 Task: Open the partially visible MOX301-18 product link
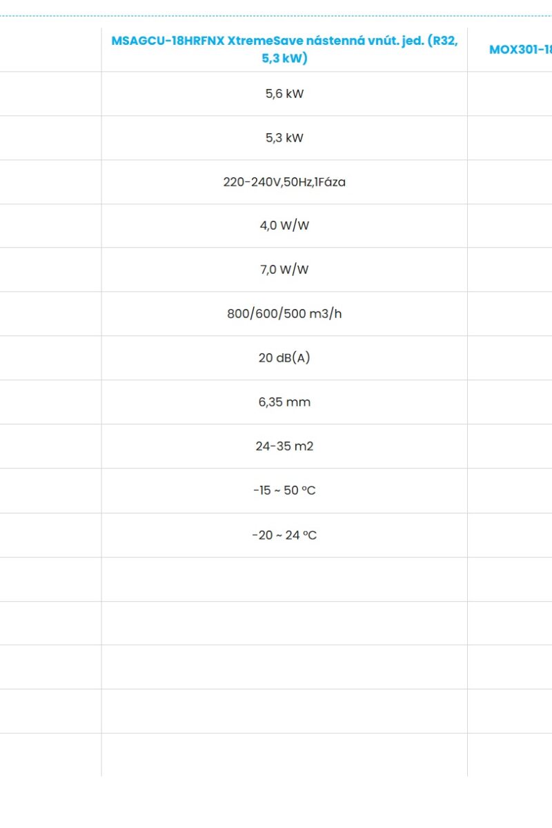(521, 50)
